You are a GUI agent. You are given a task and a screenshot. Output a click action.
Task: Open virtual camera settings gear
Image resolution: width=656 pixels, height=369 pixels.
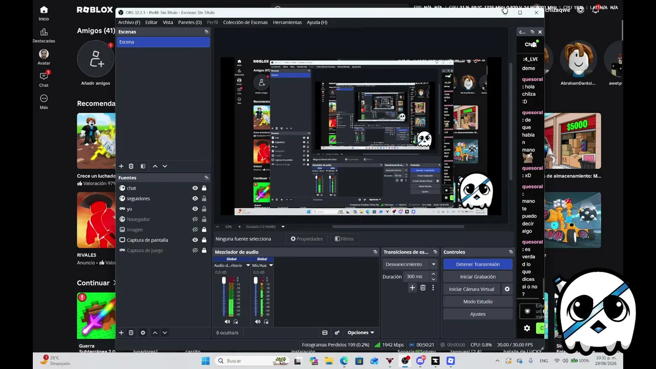coord(507,289)
